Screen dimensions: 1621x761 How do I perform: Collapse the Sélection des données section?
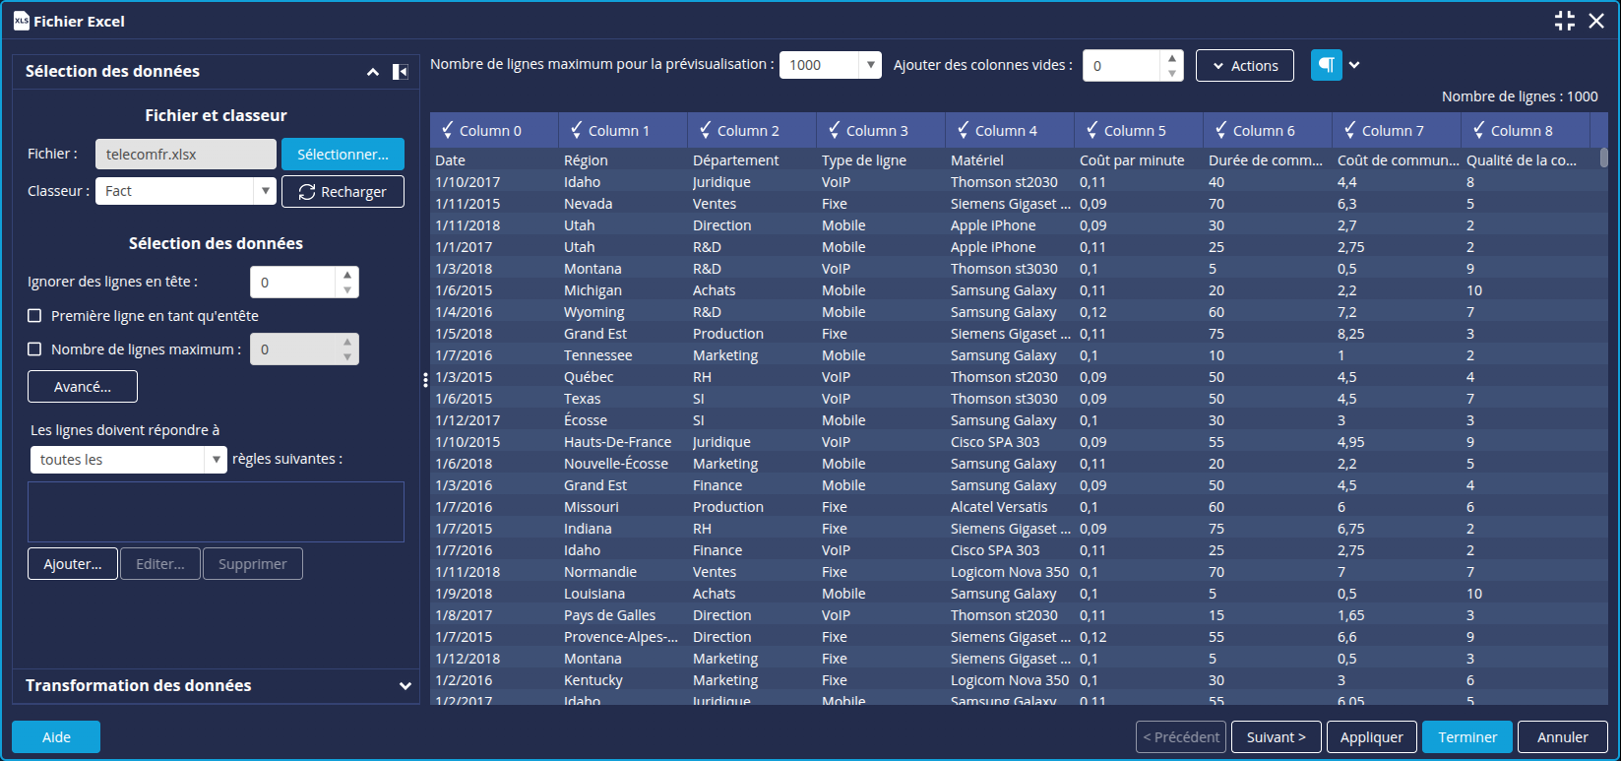click(x=373, y=72)
